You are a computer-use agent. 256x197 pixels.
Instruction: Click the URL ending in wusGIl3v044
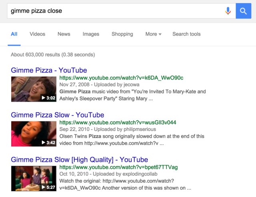click(118, 123)
